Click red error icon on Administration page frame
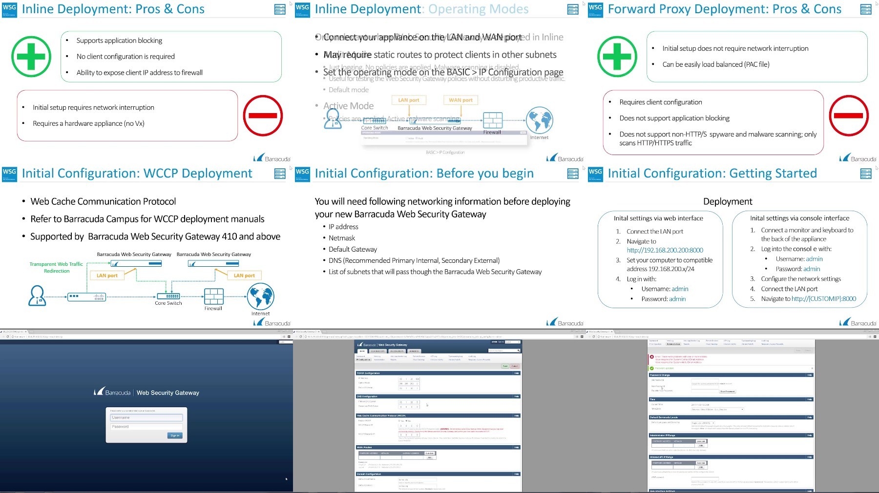 (652, 357)
